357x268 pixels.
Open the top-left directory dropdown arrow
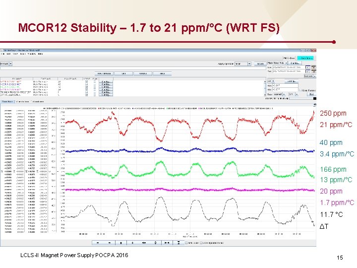click(x=11, y=64)
